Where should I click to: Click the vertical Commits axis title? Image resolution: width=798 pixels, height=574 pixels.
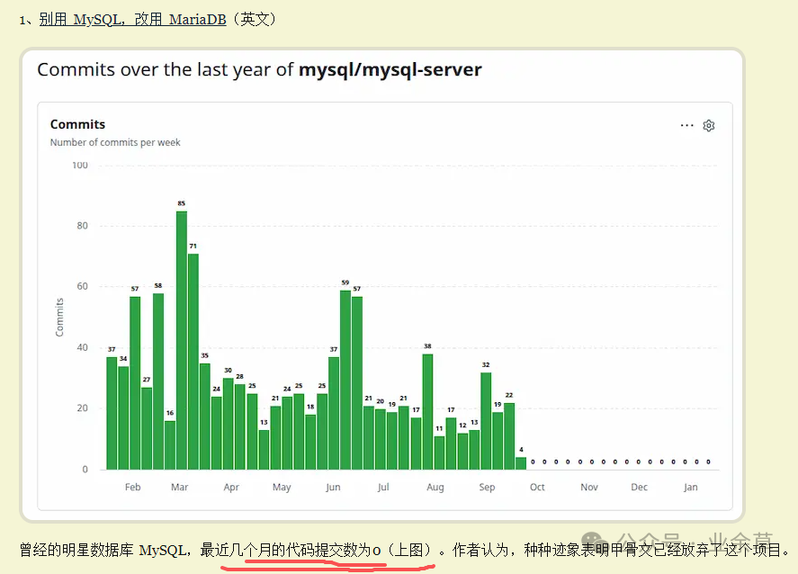[59, 317]
